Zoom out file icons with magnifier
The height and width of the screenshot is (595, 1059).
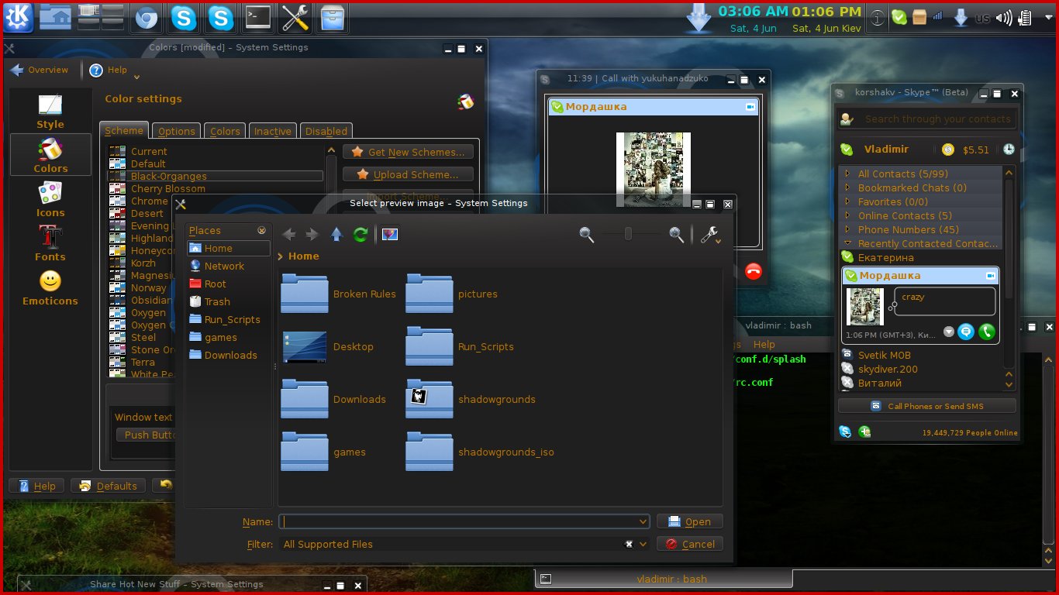(586, 234)
